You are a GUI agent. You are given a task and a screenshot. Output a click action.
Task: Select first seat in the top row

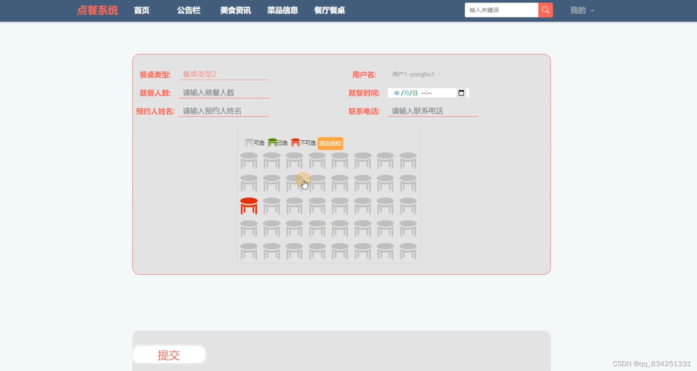point(249,161)
